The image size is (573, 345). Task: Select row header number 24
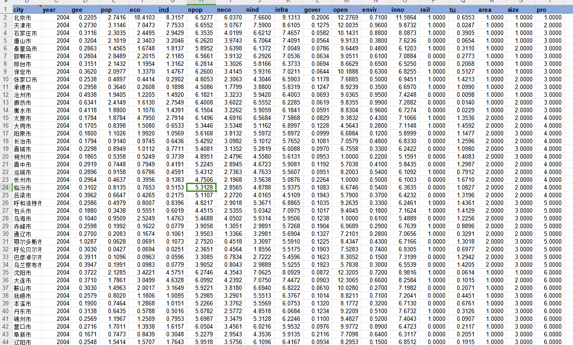click(x=6, y=187)
